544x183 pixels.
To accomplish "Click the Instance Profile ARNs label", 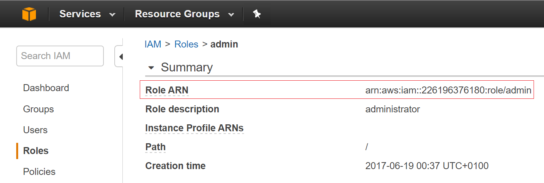I will tap(194, 128).
